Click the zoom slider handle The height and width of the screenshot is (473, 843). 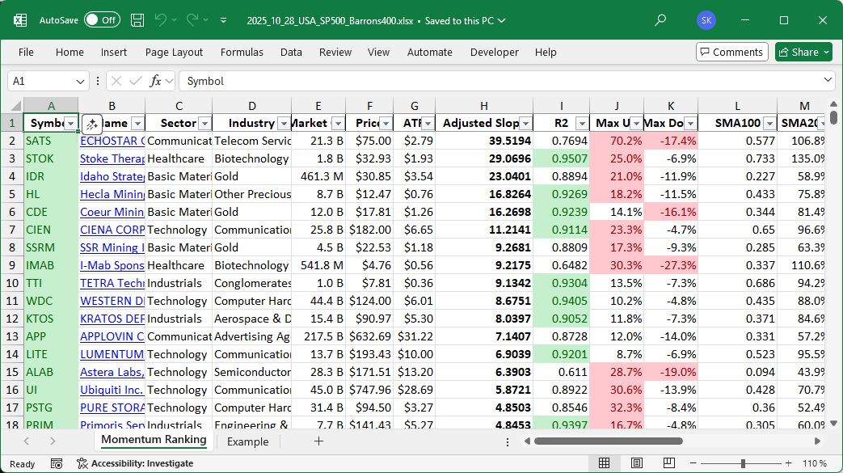point(741,463)
